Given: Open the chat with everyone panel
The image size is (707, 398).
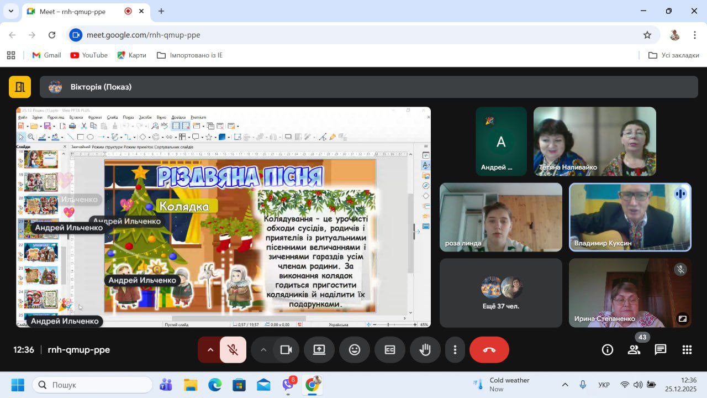Looking at the screenshot, I should 660,350.
